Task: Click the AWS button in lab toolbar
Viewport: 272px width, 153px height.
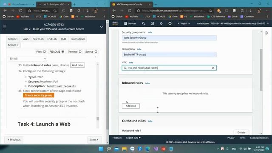Action: click(x=26, y=39)
